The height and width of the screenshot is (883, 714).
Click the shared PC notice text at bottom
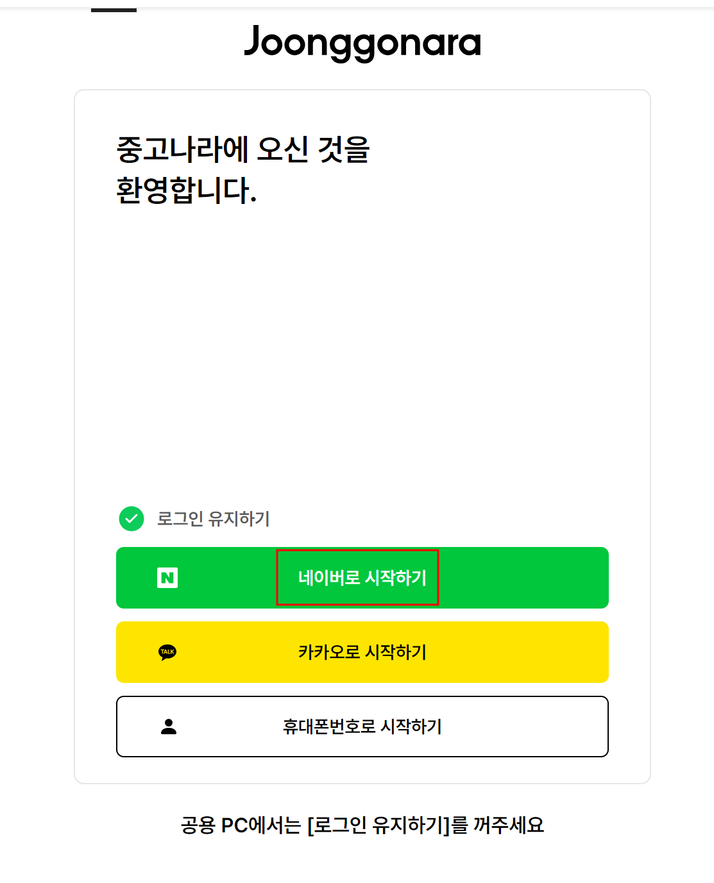[x=363, y=825]
